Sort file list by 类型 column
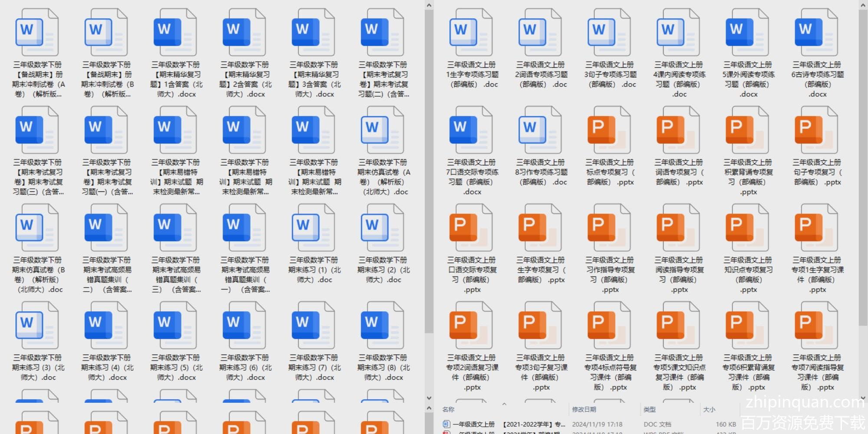The image size is (868, 434). [x=649, y=409]
